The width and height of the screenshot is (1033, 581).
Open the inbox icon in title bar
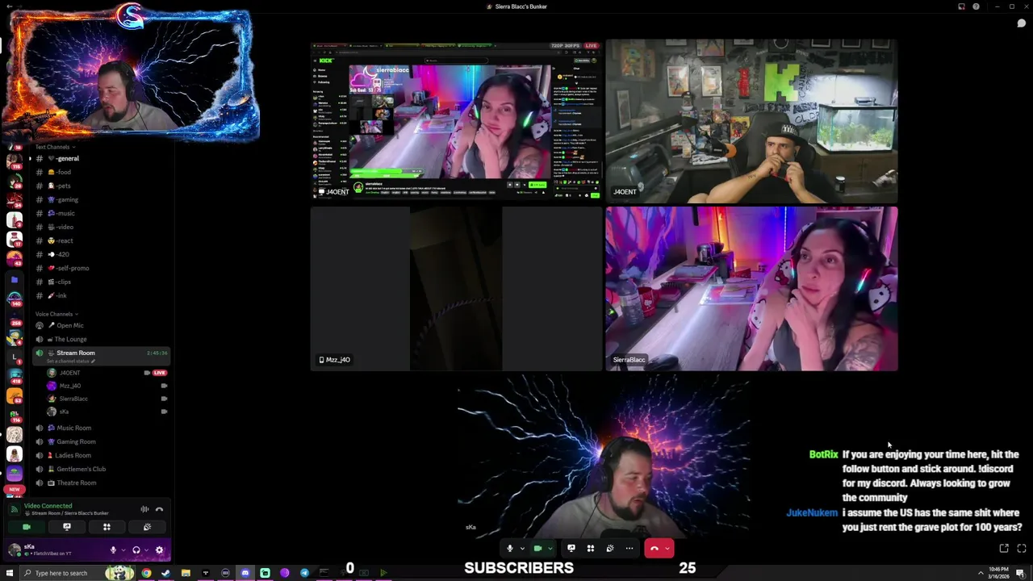click(961, 6)
